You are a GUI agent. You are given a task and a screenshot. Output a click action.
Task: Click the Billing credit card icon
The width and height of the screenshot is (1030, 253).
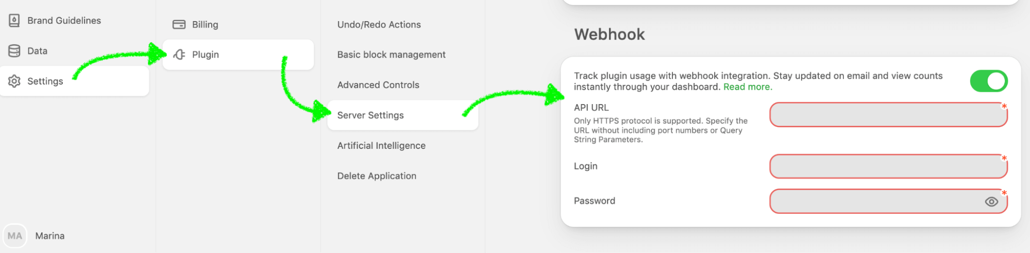click(x=179, y=25)
